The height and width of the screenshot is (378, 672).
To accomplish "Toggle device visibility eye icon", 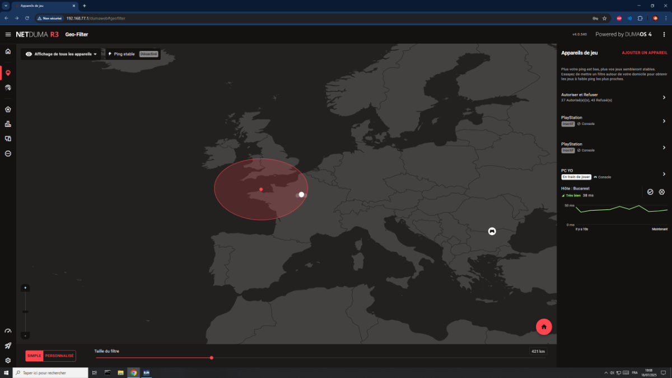I will point(29,54).
